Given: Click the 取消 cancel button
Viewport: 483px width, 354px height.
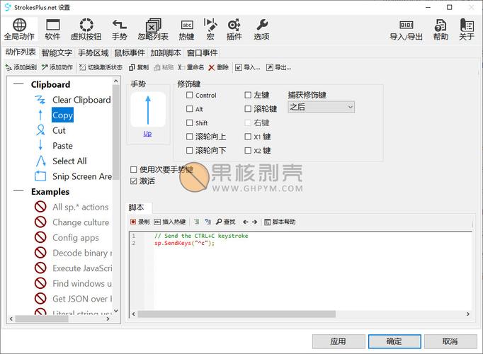Looking at the screenshot, I should click(450, 341).
